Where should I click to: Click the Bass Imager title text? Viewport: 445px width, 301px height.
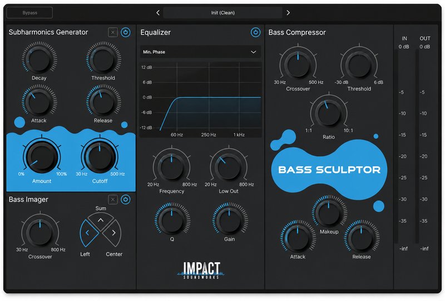pyautogui.click(x=28, y=199)
